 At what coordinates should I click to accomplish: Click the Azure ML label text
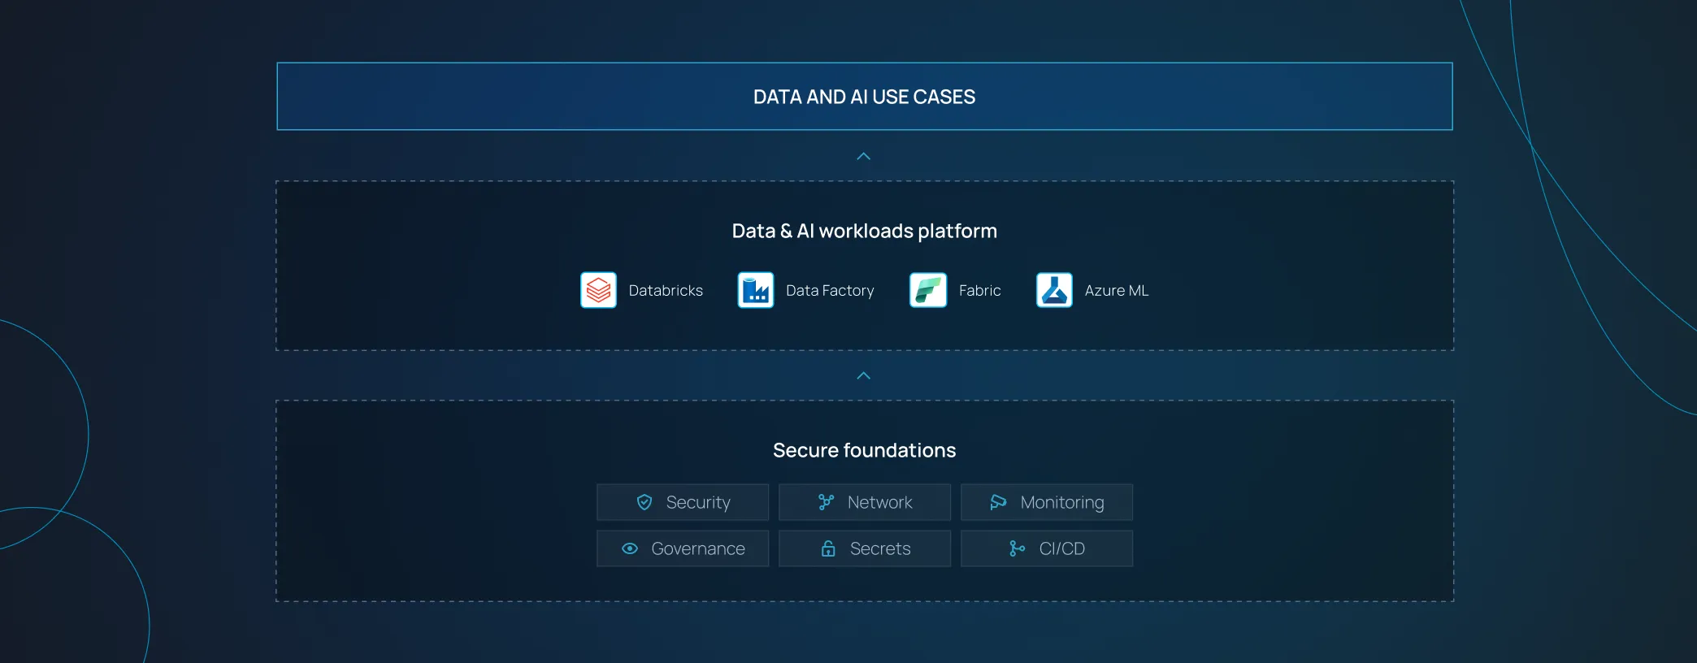tap(1117, 291)
